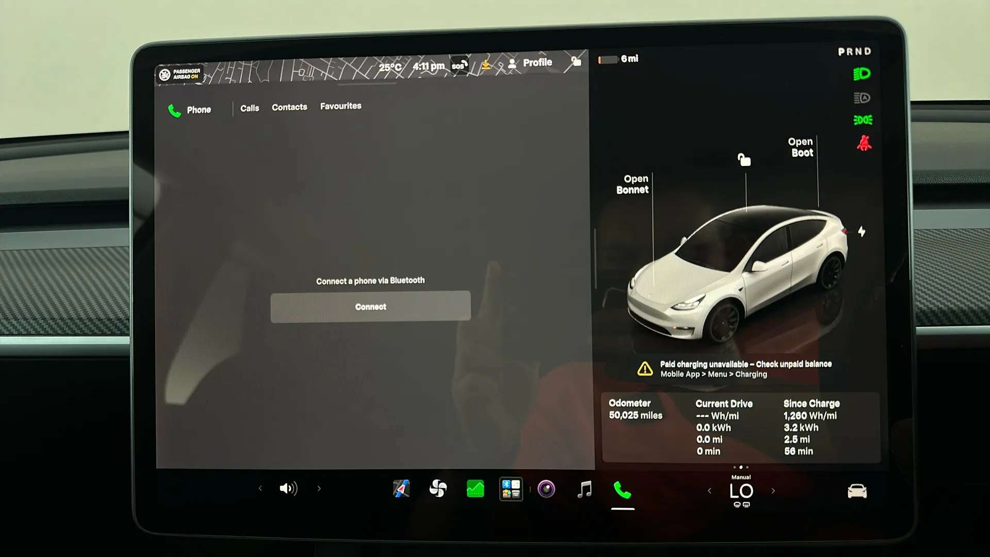Tap the charge port lightning bolt icon
This screenshot has height=557, width=990.
click(x=862, y=232)
